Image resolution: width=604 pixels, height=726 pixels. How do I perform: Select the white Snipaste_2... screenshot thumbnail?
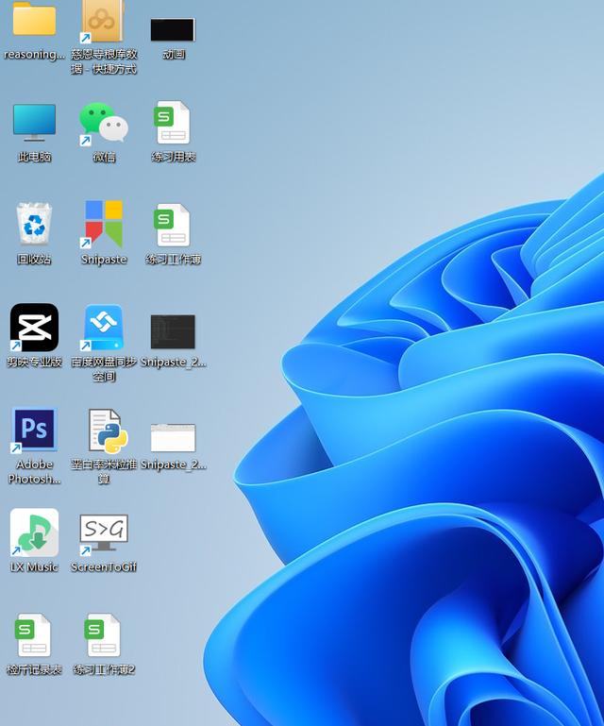click(x=173, y=437)
